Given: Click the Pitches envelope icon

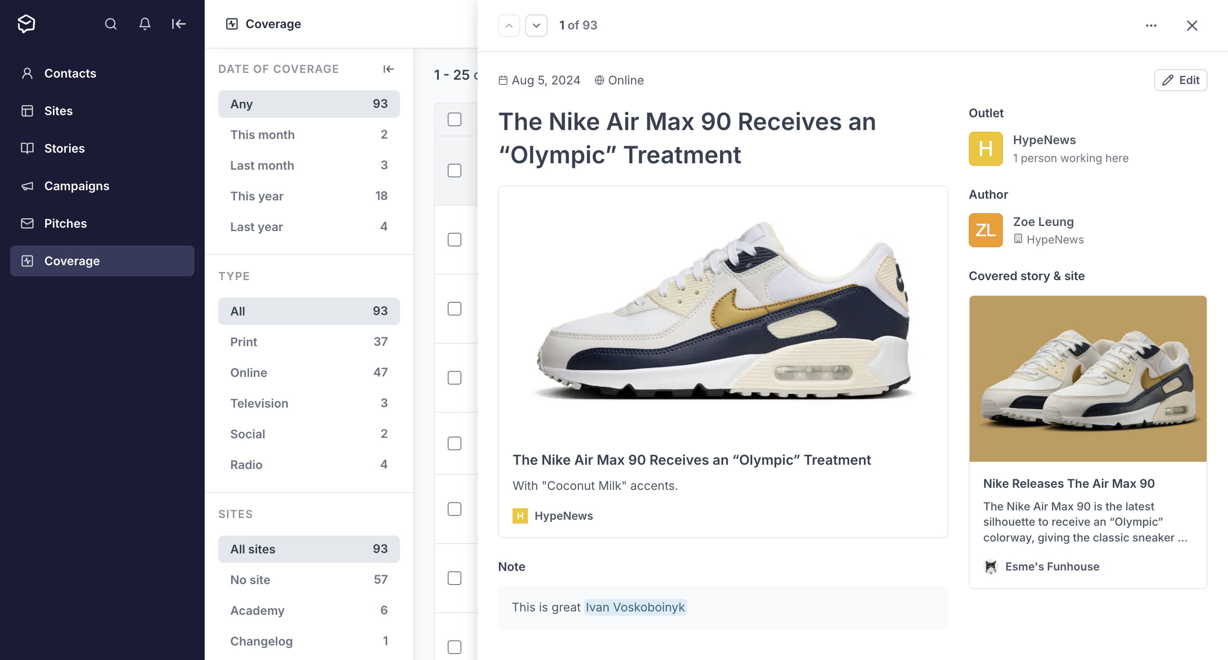Looking at the screenshot, I should pyautogui.click(x=27, y=223).
